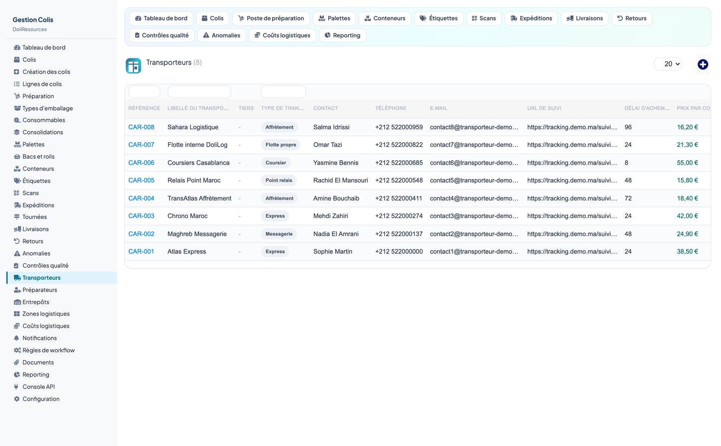721x446 pixels.
Task: Sort by the Contact column header
Action: [325, 108]
